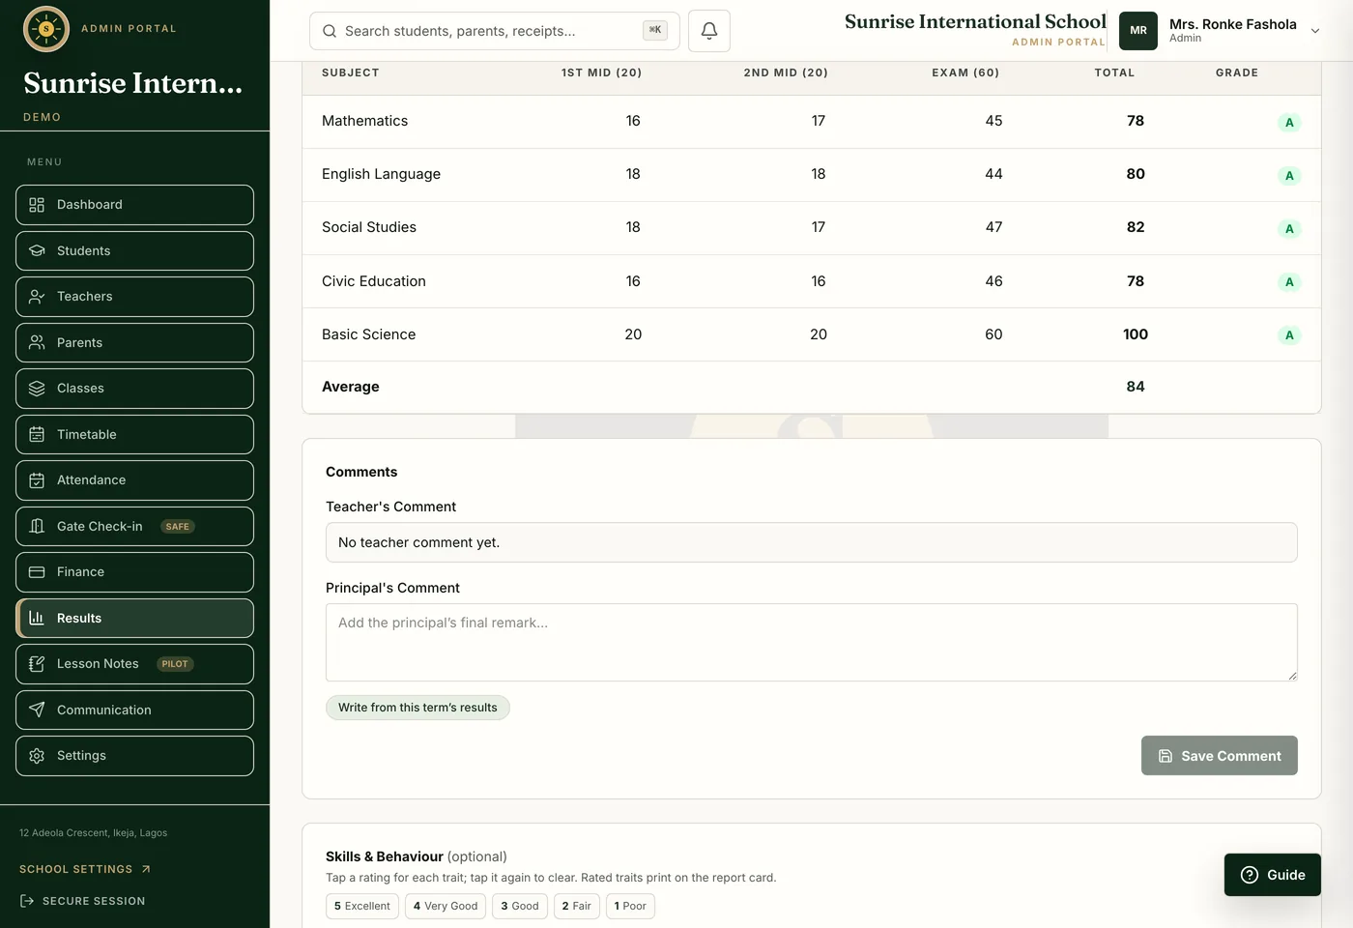
Task: Click the Results bar chart icon
Action: click(x=37, y=618)
